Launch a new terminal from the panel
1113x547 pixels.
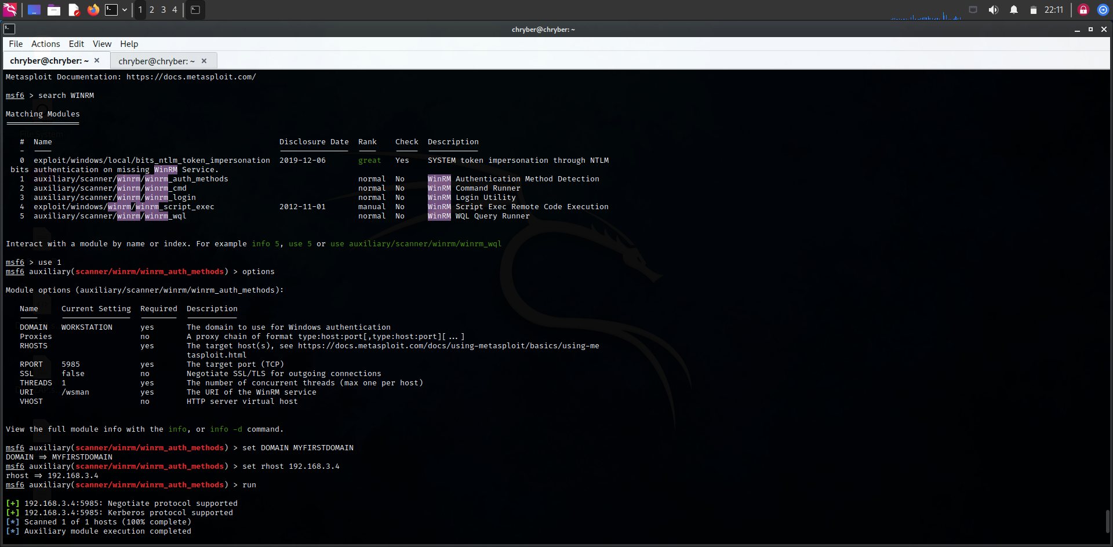[x=111, y=10]
